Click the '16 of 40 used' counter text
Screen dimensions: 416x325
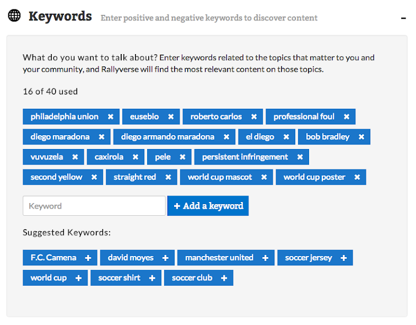click(50, 92)
